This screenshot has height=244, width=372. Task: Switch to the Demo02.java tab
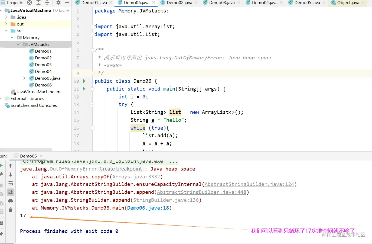click(179, 2)
